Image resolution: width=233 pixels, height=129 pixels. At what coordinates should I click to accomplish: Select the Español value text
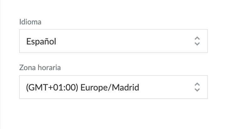[41, 41]
